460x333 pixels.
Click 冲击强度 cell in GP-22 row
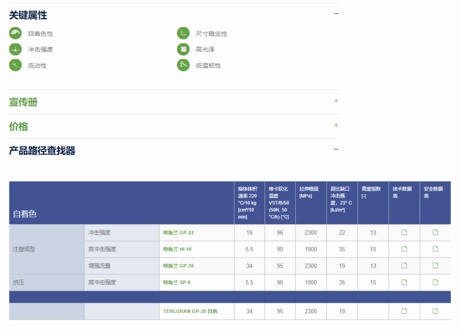122,233
